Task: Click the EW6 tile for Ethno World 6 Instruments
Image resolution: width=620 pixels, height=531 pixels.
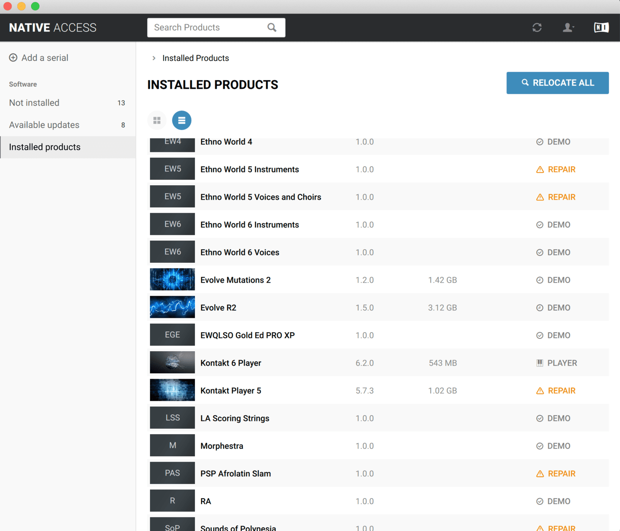Action: pos(172,224)
